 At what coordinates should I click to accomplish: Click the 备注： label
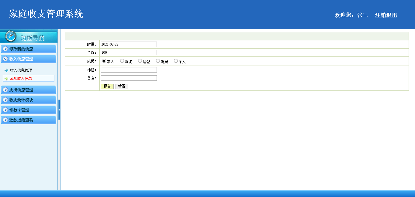(x=92, y=78)
